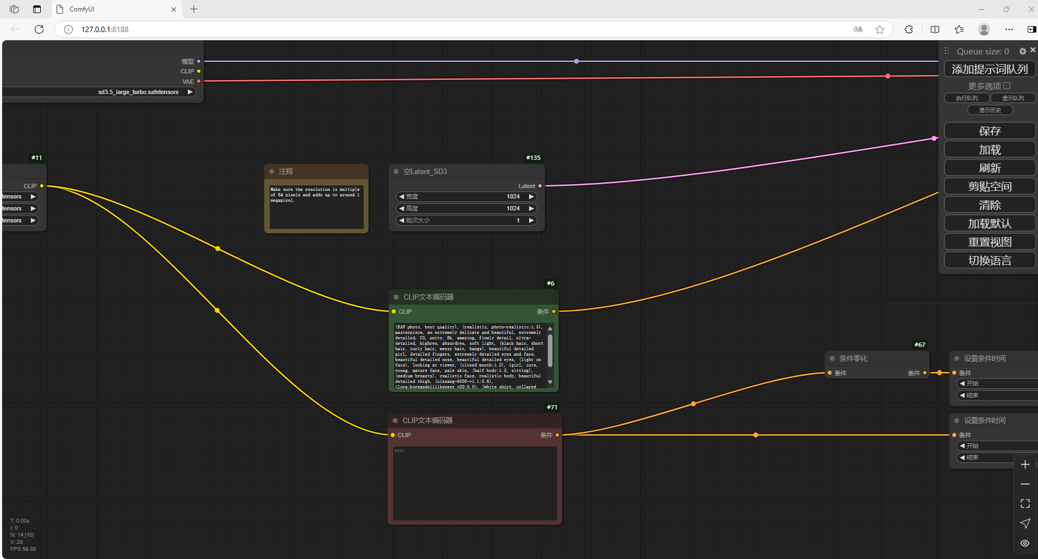Enable the 更多选项 checkbox
The width and height of the screenshot is (1038, 559).
1007,86
